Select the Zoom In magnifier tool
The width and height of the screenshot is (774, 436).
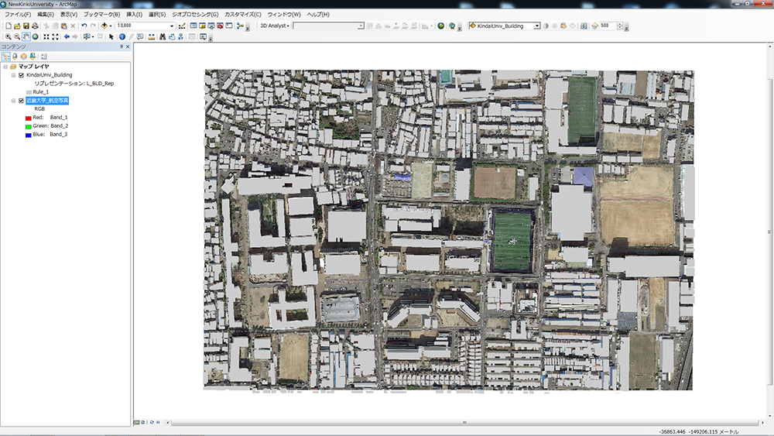click(8, 36)
